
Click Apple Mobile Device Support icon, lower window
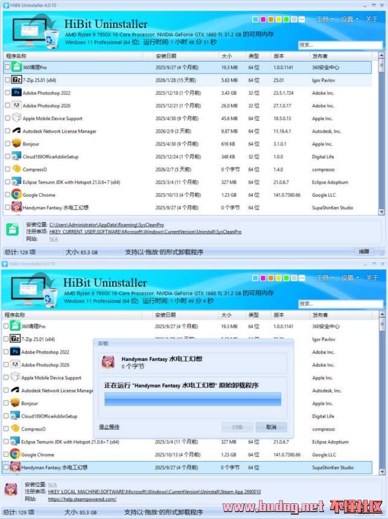click(15, 377)
